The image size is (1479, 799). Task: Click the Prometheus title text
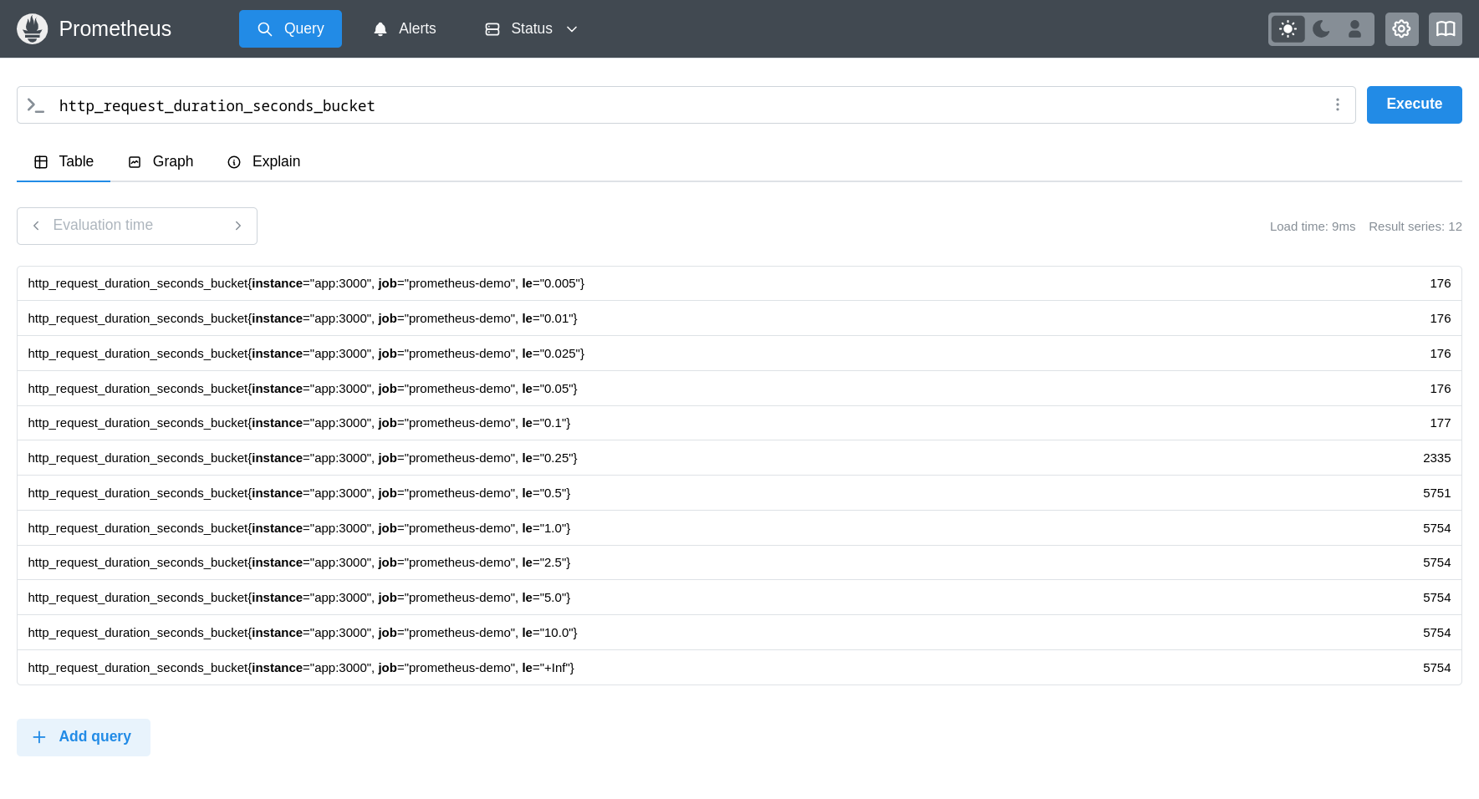[115, 29]
